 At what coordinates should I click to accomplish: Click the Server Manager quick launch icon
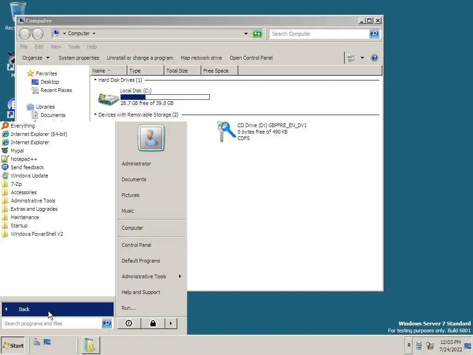tap(36, 342)
